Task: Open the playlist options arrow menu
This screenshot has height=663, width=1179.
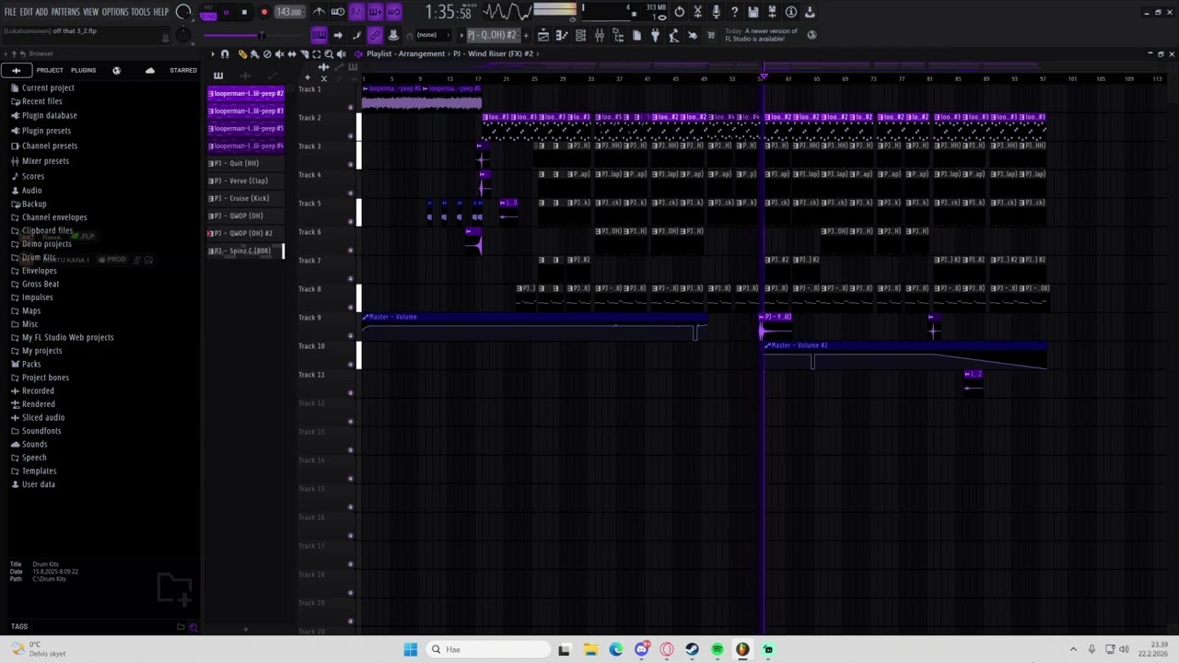Action: coord(213,53)
